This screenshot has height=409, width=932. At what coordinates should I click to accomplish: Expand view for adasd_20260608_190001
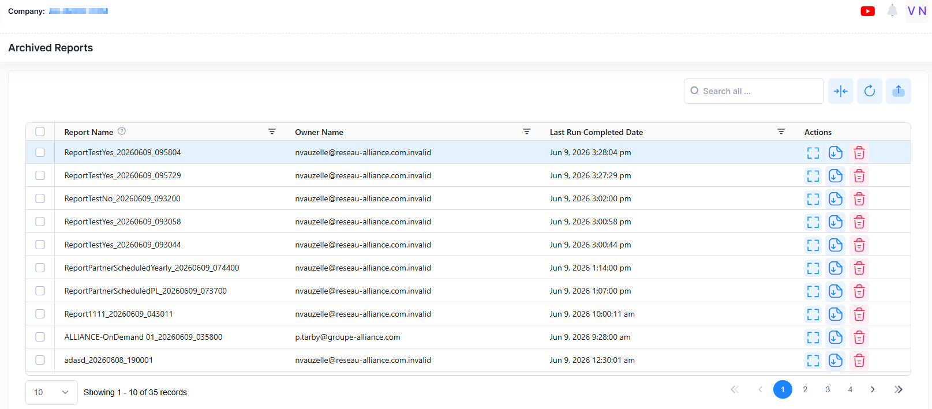[813, 361]
